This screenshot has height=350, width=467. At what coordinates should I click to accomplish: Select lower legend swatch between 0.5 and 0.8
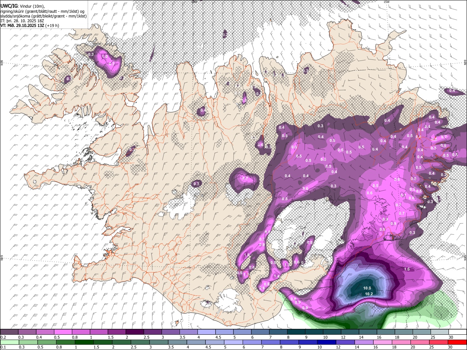coord(47,342)
